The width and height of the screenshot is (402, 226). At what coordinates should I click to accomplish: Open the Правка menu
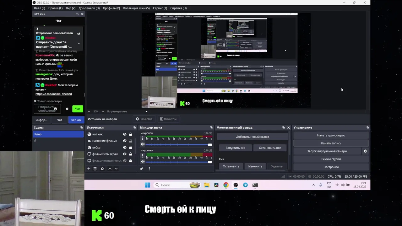click(55, 8)
